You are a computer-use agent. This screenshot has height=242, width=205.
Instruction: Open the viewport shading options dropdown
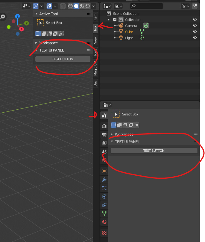point(93,6)
